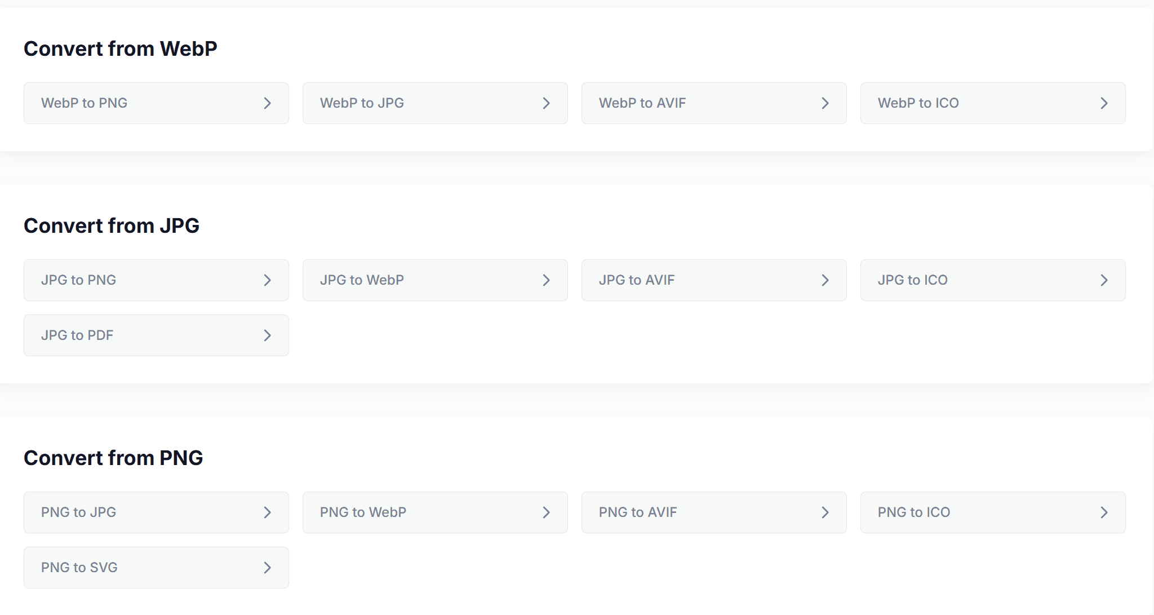Open the PNG to JPG converter
The height and width of the screenshot is (615, 1154).
click(156, 512)
